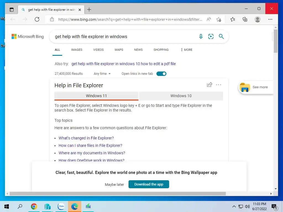Click the horizontal scrollbar thumb
The image size is (283, 212).
point(118,194)
